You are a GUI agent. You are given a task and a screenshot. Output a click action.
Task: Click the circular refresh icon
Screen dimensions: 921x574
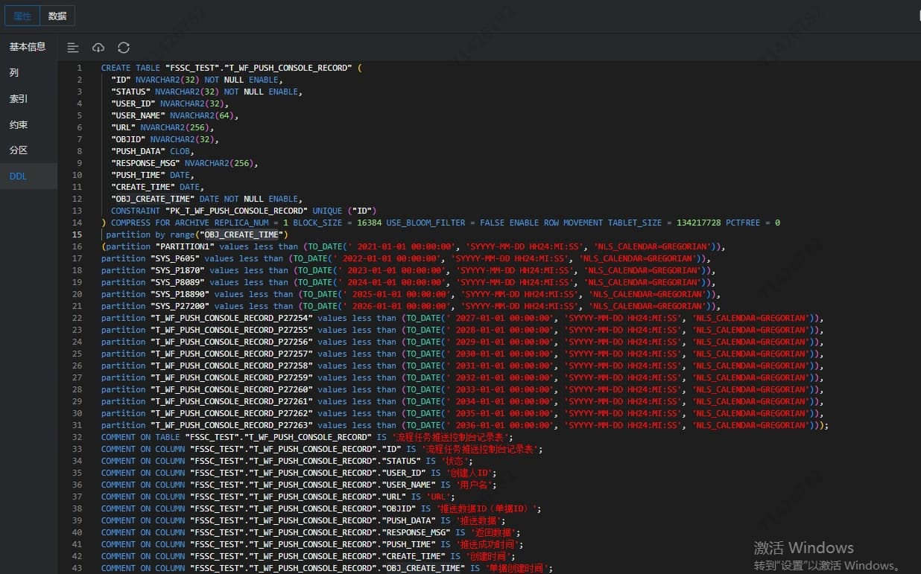click(x=124, y=48)
